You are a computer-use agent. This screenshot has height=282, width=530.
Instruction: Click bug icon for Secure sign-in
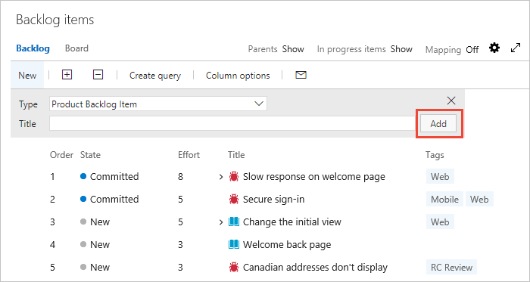point(233,199)
